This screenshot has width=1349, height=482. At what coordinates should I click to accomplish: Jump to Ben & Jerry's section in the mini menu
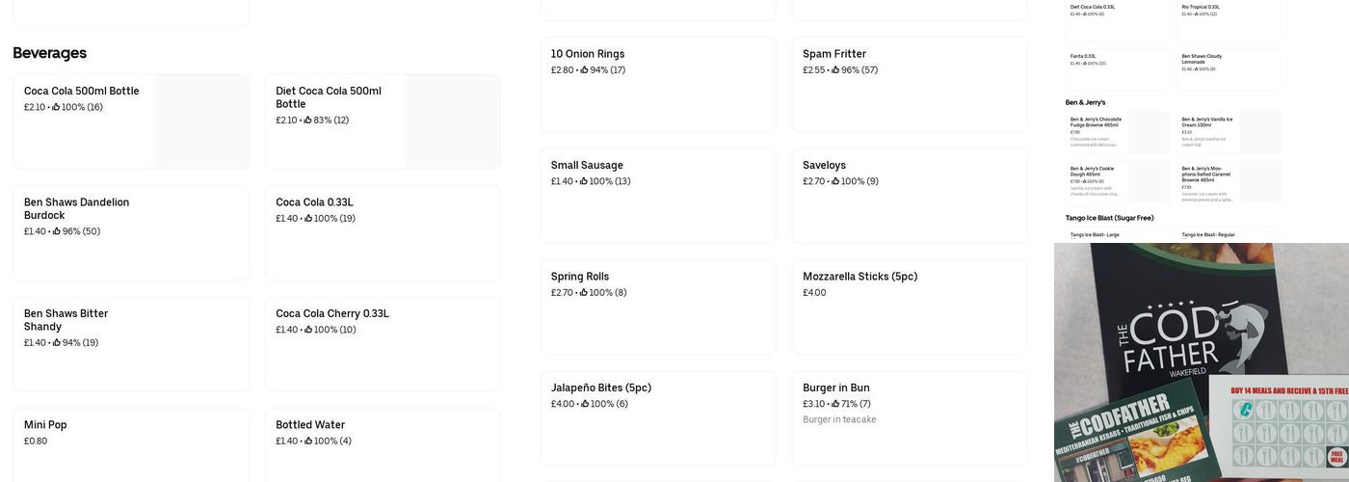click(x=1085, y=102)
